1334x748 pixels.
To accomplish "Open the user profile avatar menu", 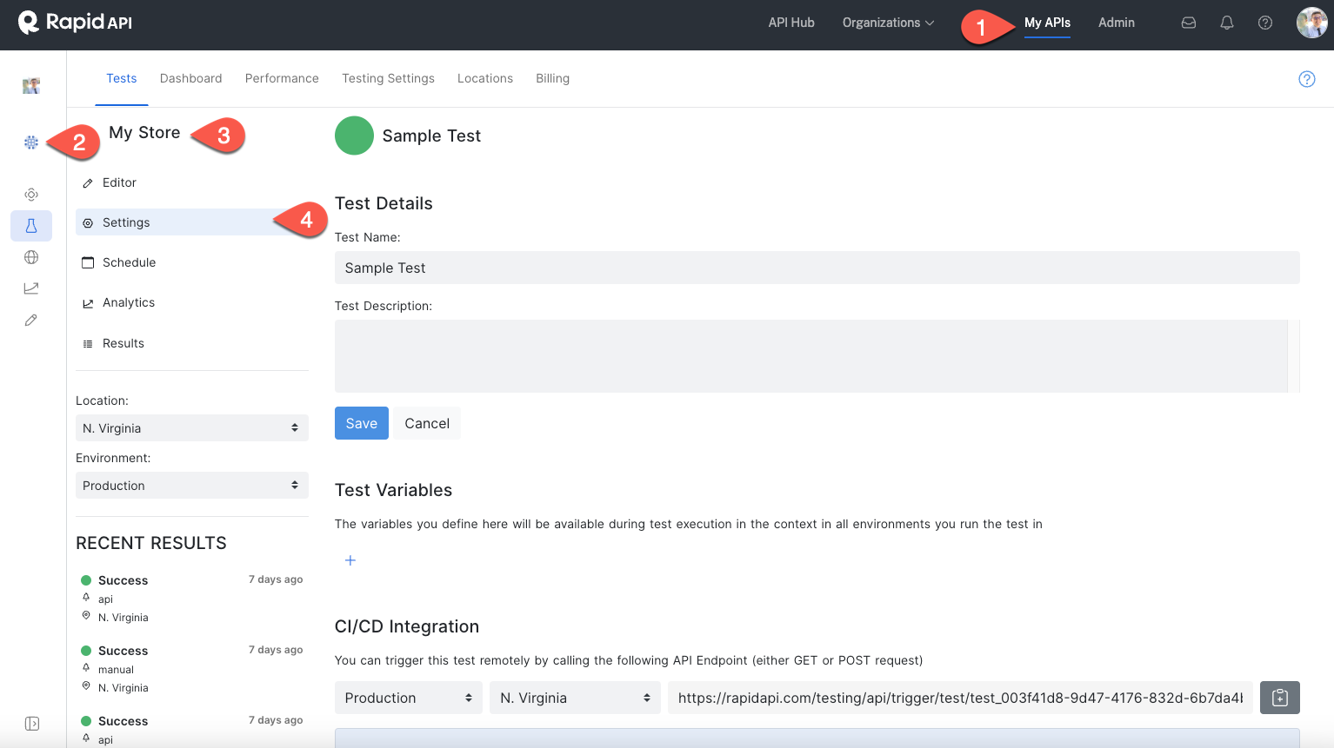I will click(x=1311, y=23).
